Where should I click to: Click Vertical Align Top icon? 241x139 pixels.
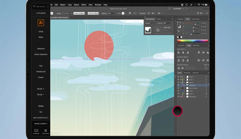tap(199, 53)
